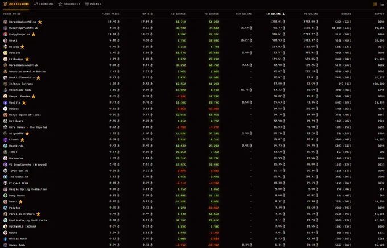
Task: Click the BoredApeYachtClub collection avatar
Action: pyautogui.click(x=6, y=22)
